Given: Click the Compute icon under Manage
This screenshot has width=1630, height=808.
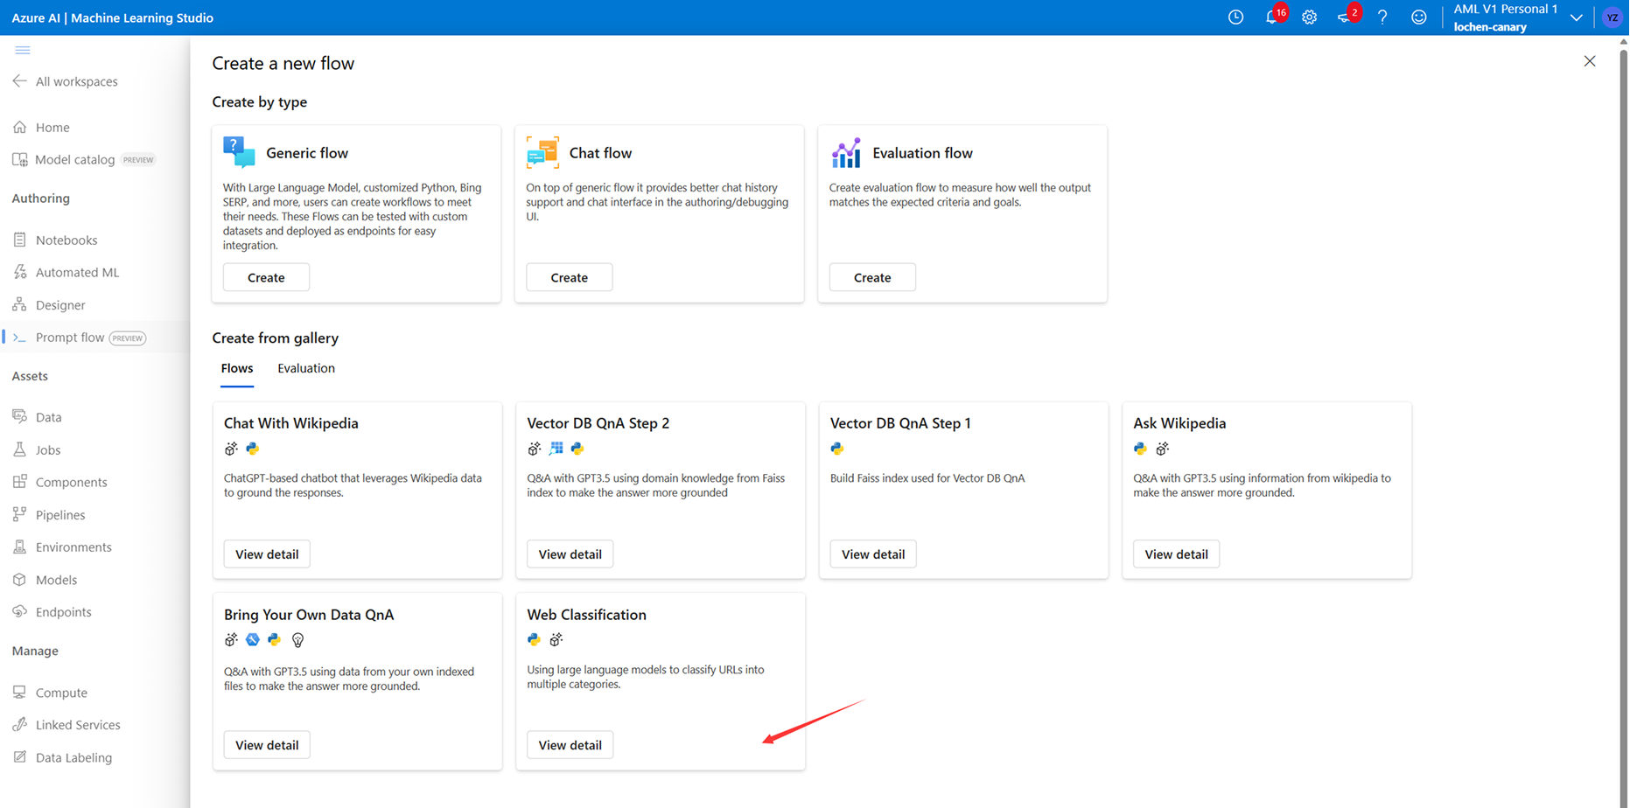Looking at the screenshot, I should pyautogui.click(x=19, y=692).
